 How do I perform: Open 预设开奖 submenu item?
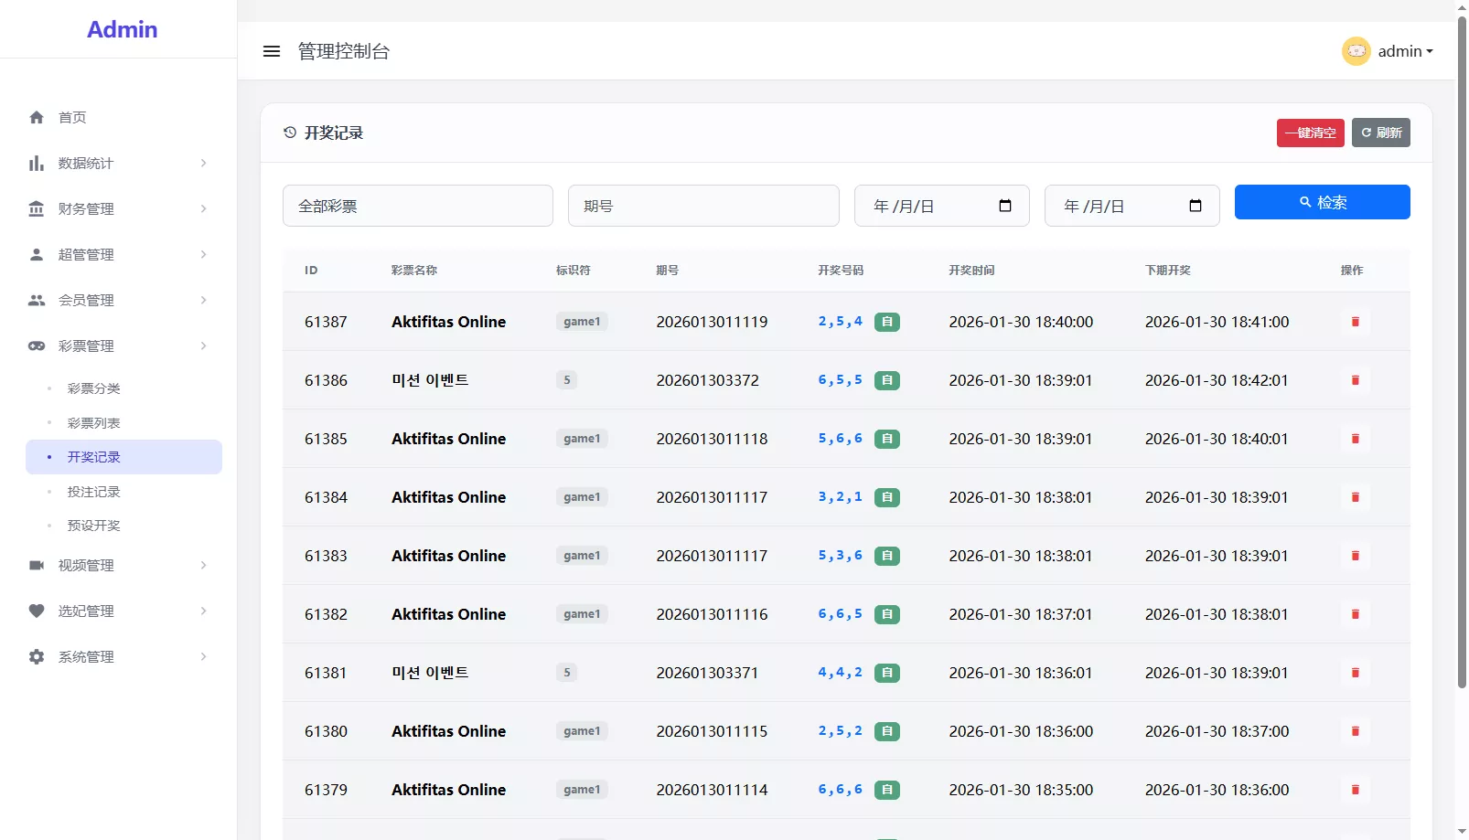(93, 526)
